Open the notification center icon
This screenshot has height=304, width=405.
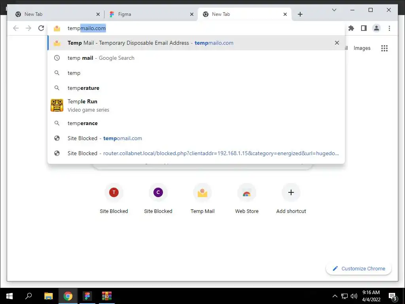pos(393,296)
